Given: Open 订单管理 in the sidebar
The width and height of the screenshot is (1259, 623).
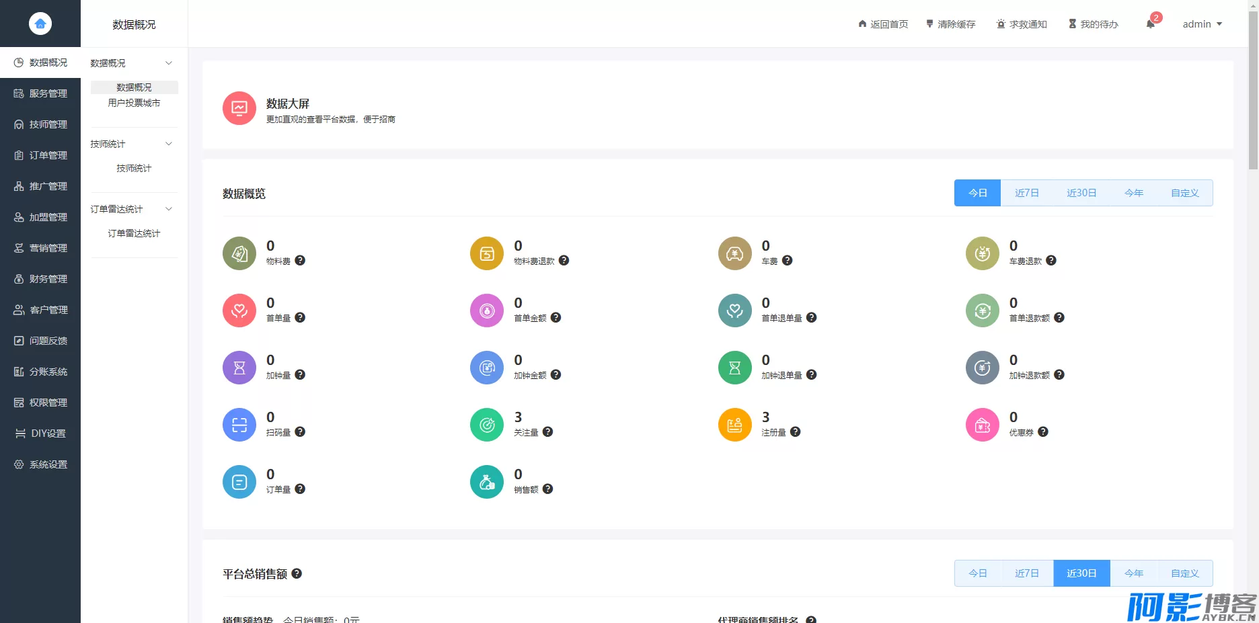Looking at the screenshot, I should pyautogui.click(x=40, y=155).
